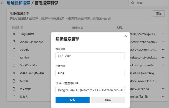Select the DuckDuckGo engine name
The height and width of the screenshot is (108, 169).
point(28,65)
